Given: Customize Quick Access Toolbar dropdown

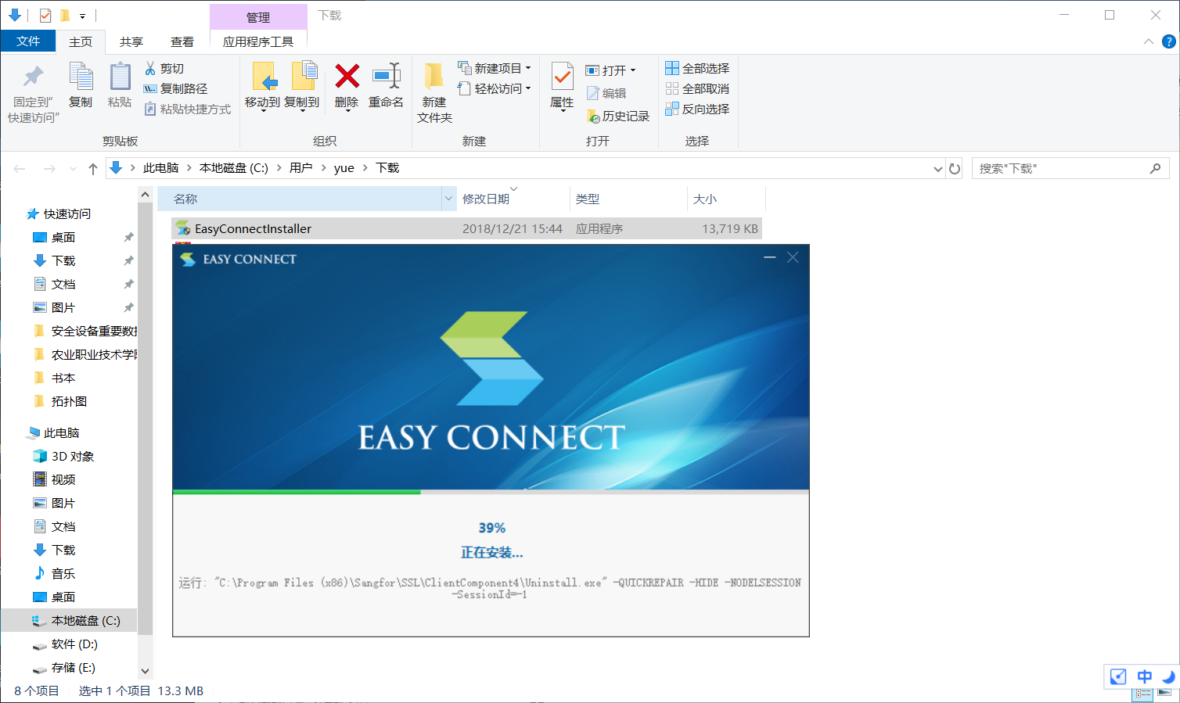Looking at the screenshot, I should tap(82, 16).
